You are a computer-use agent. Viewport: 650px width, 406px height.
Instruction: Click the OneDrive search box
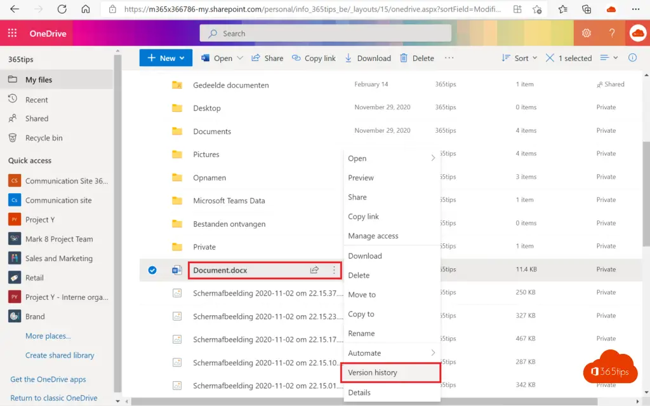tap(326, 33)
